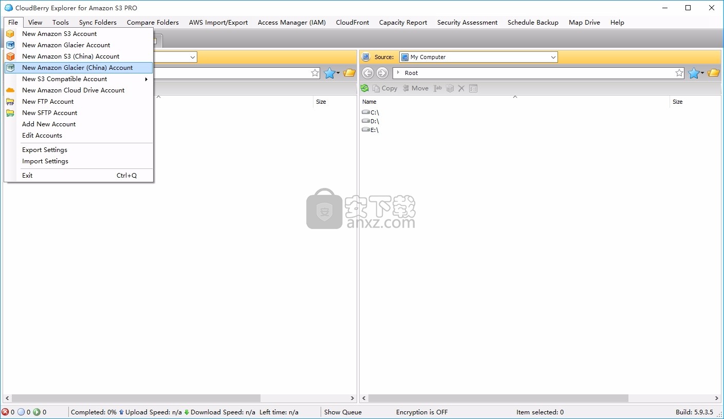Open Security Assessment
This screenshot has width=724, height=419.
pos(467,22)
